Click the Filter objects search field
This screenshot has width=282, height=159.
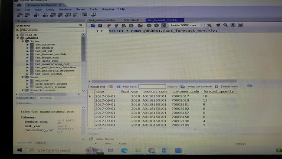(x=52, y=30)
